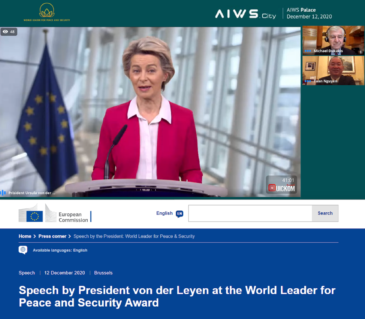Click the chevron after Home breadcrumb

coord(35,236)
